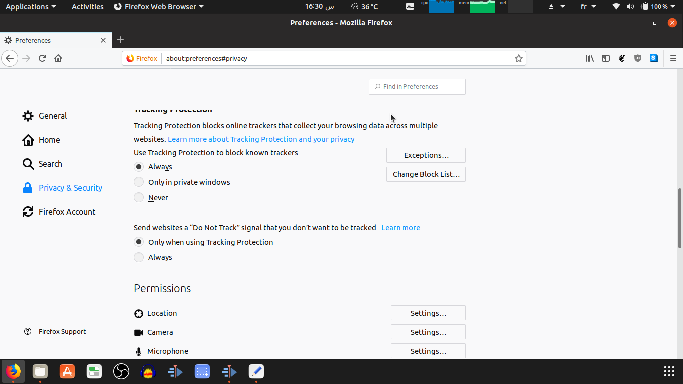Open "Learn more about Tracking Protection" link

261,139
